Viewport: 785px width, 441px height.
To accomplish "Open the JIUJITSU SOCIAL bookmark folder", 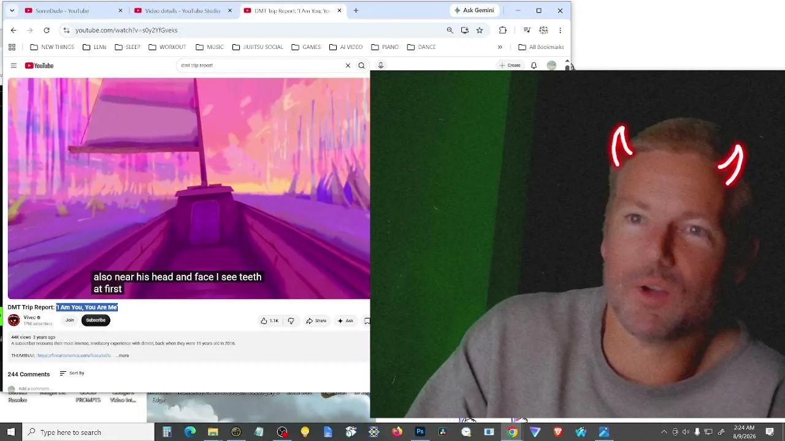I will pyautogui.click(x=258, y=47).
